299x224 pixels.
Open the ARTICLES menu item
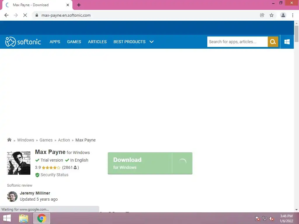coord(97,42)
